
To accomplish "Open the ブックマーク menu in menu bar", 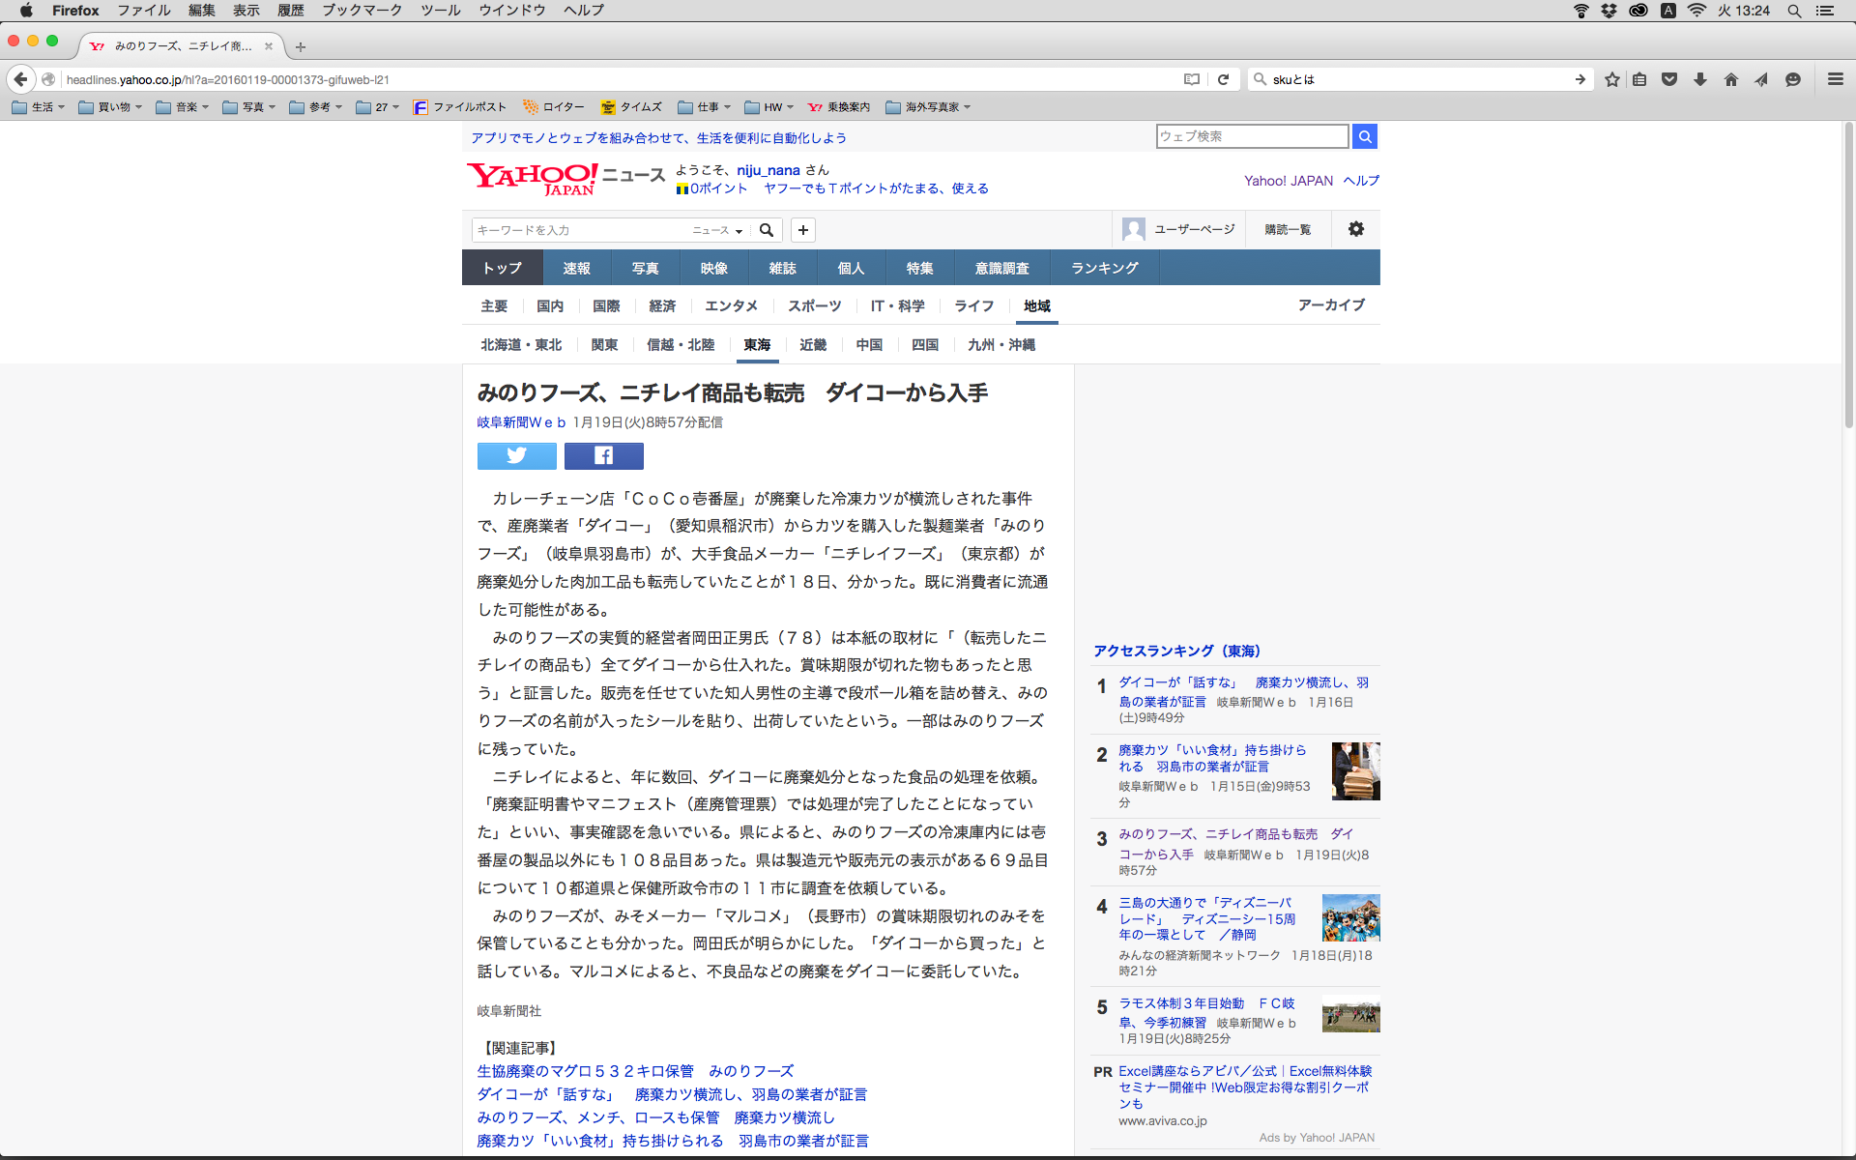I will [x=362, y=11].
